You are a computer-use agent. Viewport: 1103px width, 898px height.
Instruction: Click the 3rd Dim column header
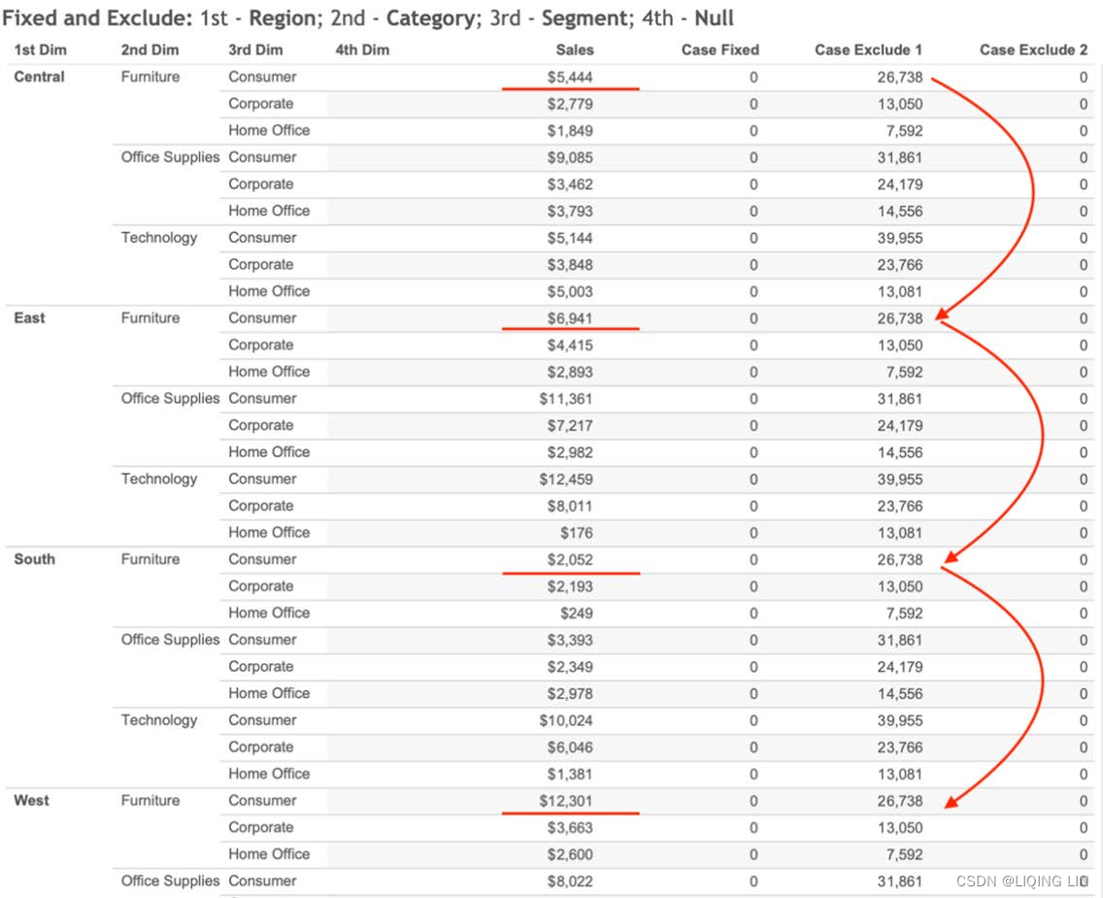255,50
